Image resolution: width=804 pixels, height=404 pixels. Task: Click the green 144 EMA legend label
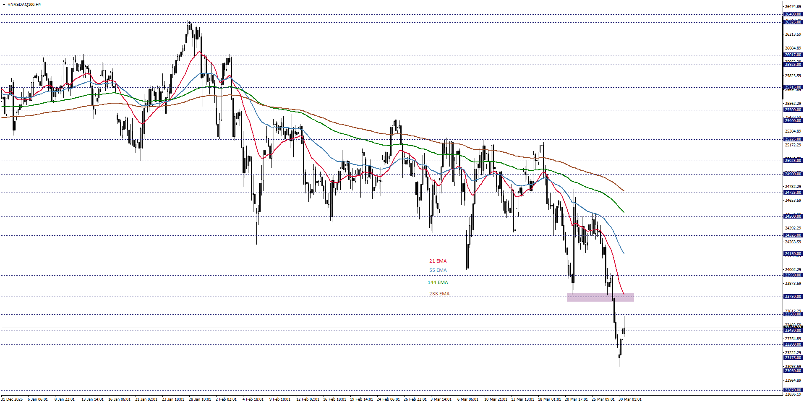438,282
